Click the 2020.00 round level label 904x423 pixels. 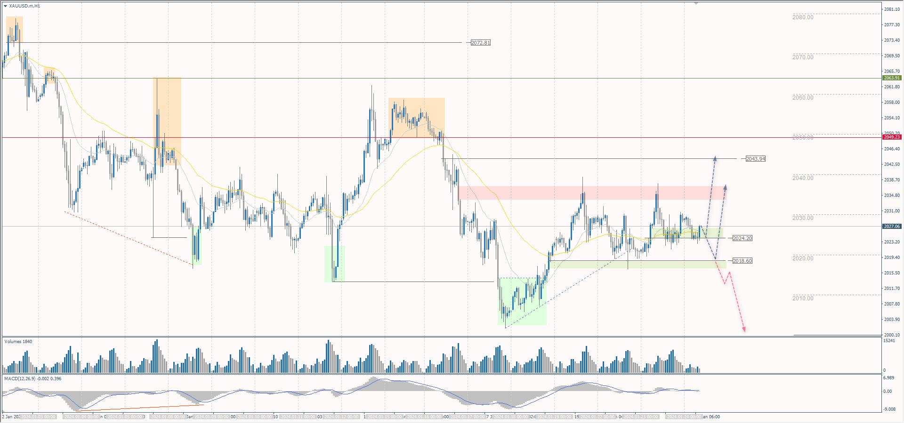pyautogui.click(x=803, y=258)
